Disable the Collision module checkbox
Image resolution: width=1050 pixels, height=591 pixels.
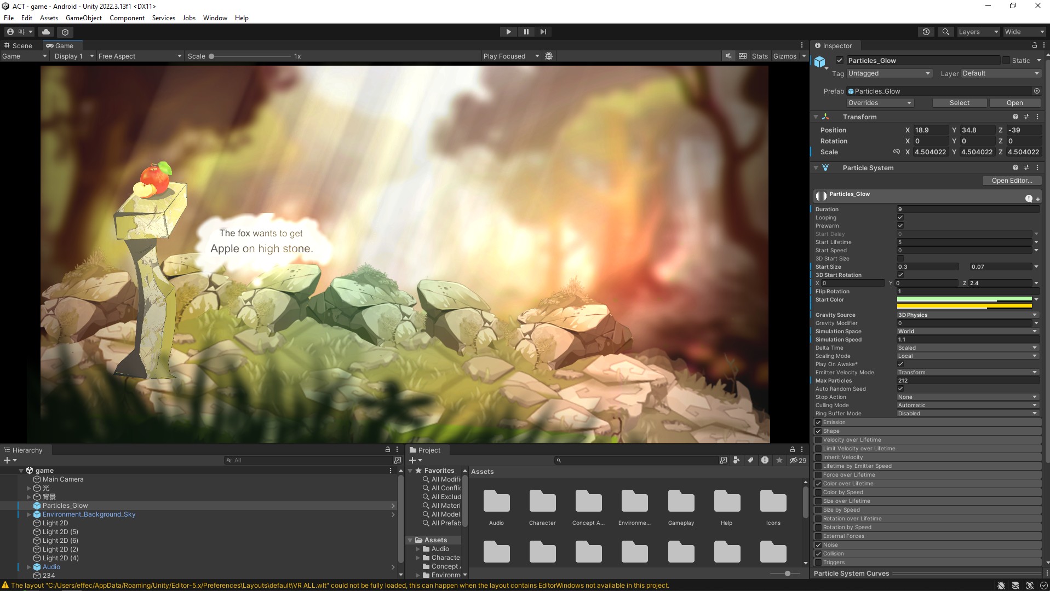tap(818, 553)
